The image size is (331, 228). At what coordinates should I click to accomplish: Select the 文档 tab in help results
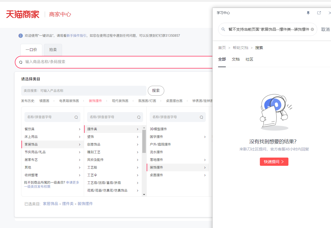[236, 59]
